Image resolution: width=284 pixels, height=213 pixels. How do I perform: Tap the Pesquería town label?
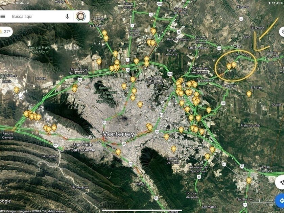pyautogui.click(x=229, y=86)
